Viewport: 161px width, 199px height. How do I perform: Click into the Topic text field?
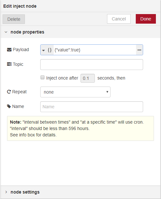point(92,65)
